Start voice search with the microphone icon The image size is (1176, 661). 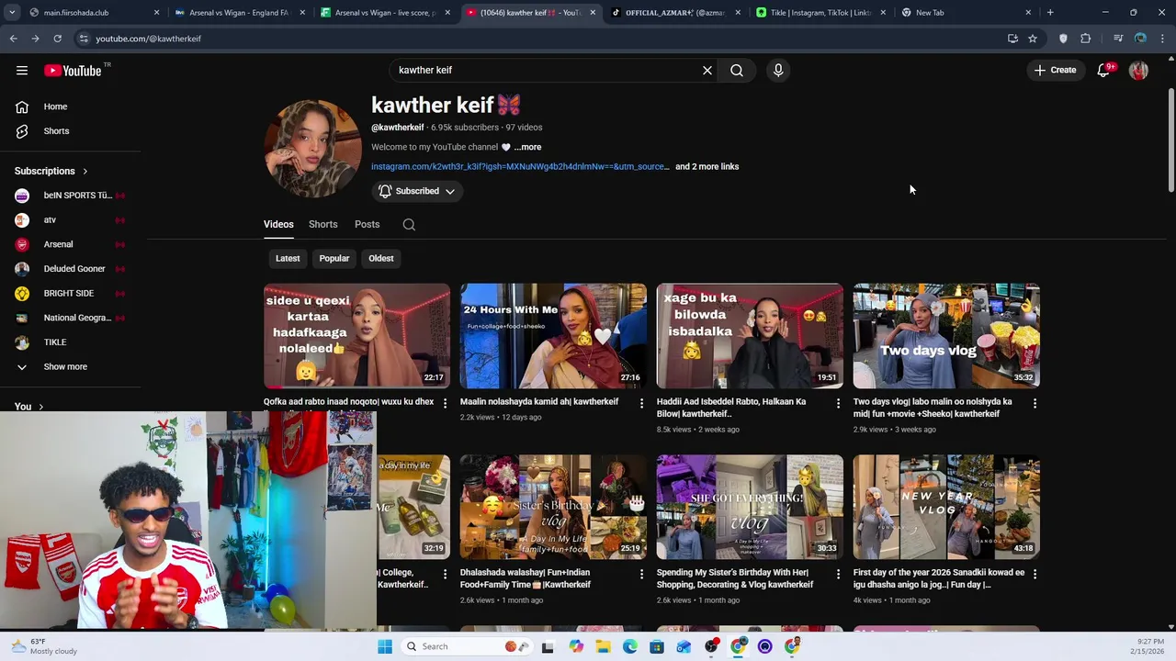(x=778, y=70)
